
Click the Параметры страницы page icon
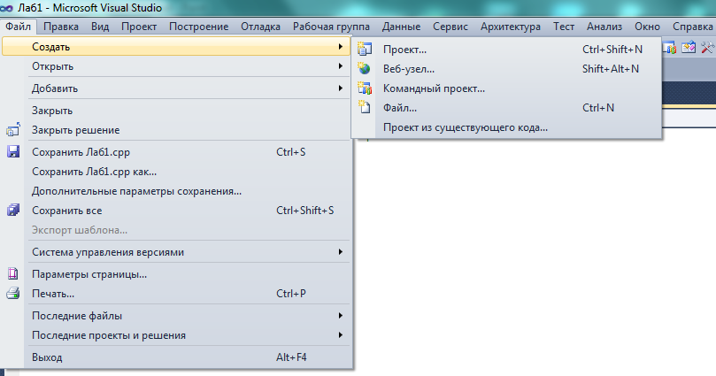pos(12,273)
